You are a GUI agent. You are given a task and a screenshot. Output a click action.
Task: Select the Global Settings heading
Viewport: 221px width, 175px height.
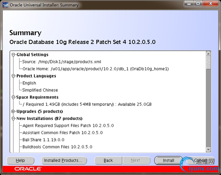pyautogui.click(x=32, y=55)
